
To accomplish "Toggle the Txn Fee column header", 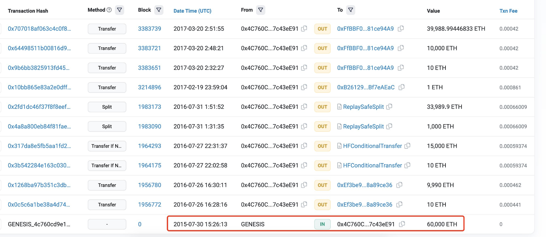I will tap(508, 11).
